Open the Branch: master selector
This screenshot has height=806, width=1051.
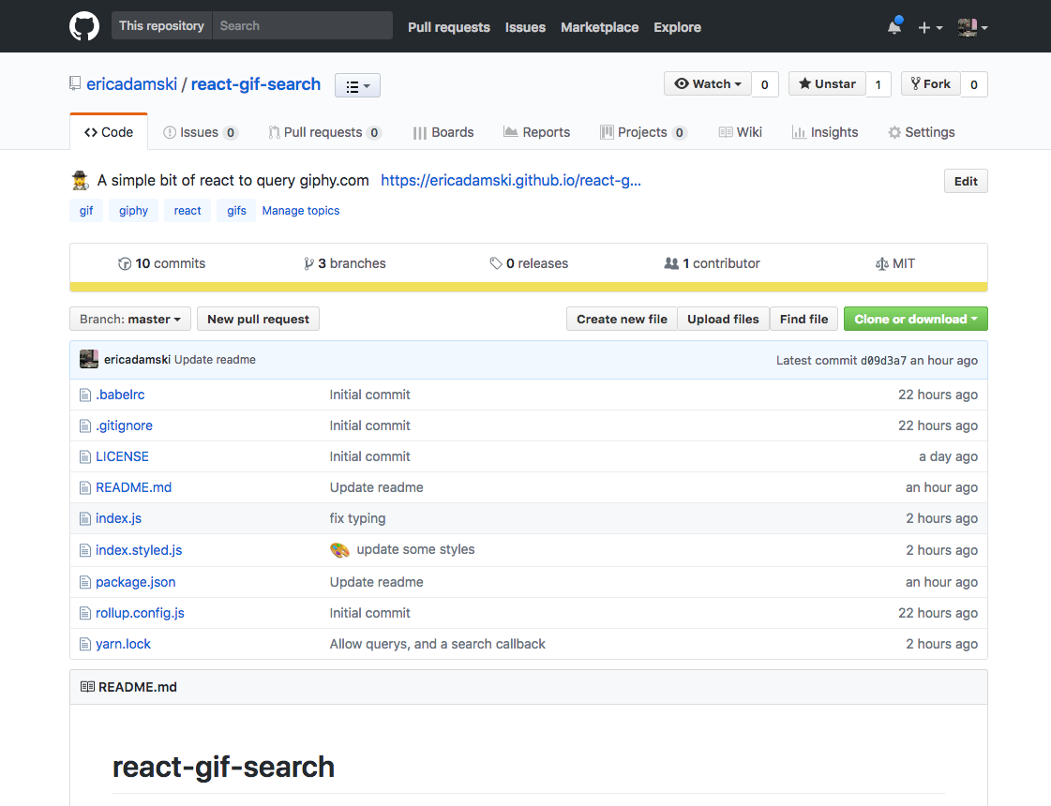coord(130,319)
